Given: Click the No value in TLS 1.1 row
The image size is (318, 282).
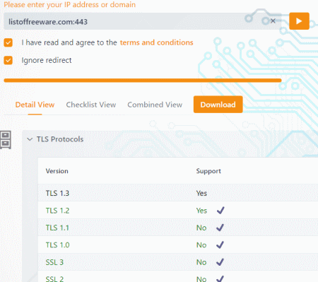Looking at the screenshot, I should [201, 228].
